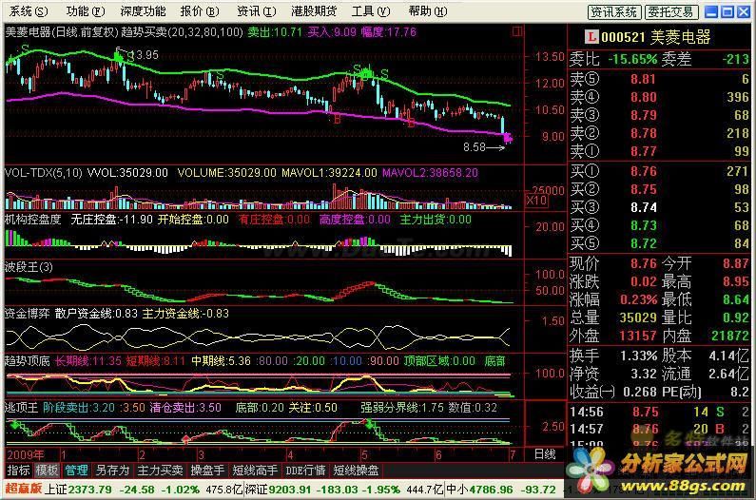Click the 超赢版 status label
The image size is (756, 500).
click(23, 489)
